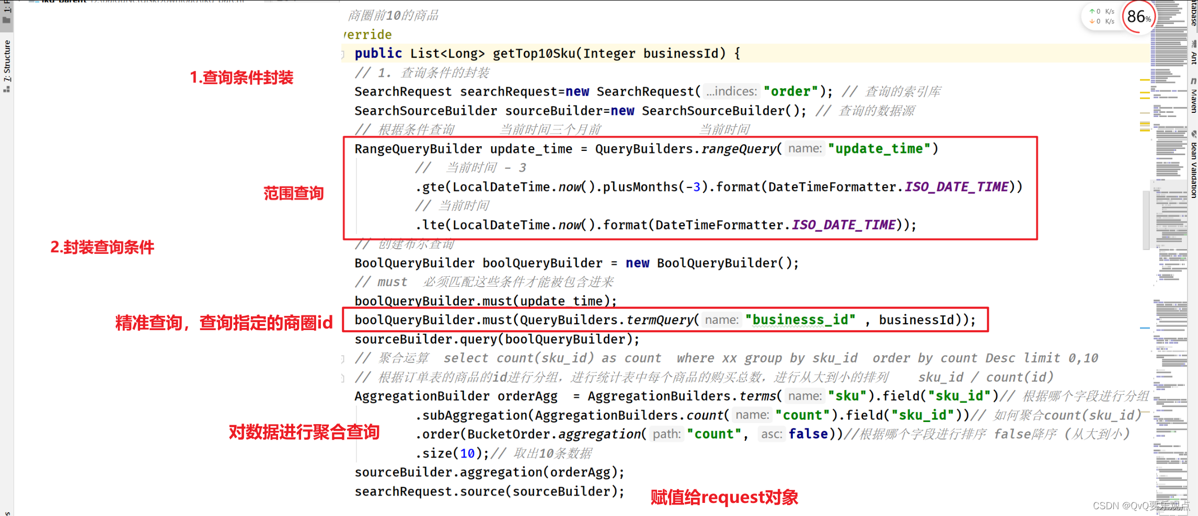Click 'plusMonths' in the .gte line
The height and width of the screenshot is (516, 1198).
(640, 187)
